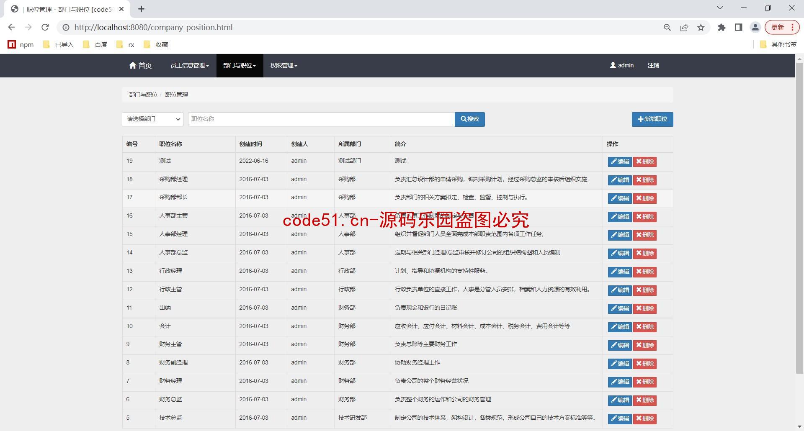This screenshot has height=431, width=804.
Task: Edit the 技术总监 position
Action: pyautogui.click(x=620, y=418)
